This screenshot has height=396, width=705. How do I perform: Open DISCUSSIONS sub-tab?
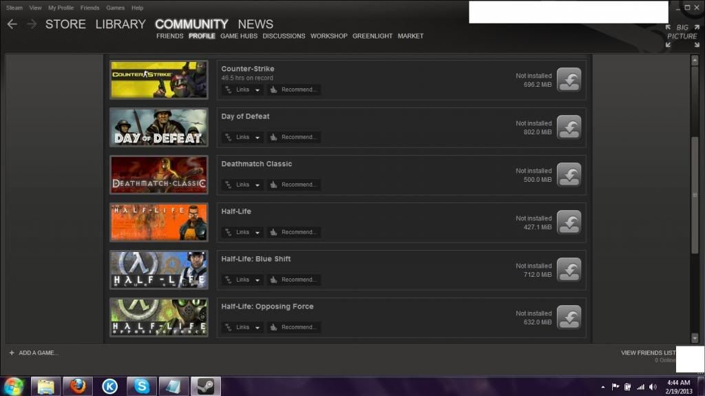click(284, 36)
